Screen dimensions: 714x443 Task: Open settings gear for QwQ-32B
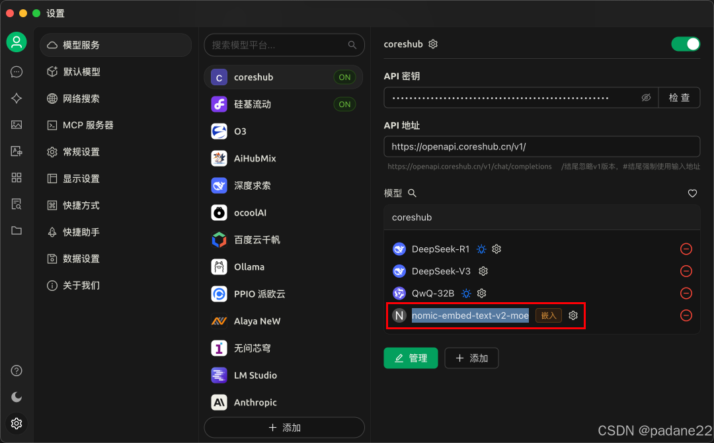pos(481,293)
